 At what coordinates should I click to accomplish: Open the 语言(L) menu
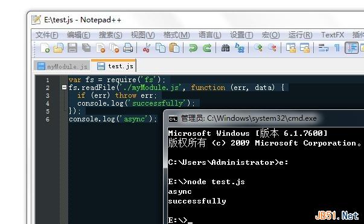pyautogui.click(x=209, y=35)
